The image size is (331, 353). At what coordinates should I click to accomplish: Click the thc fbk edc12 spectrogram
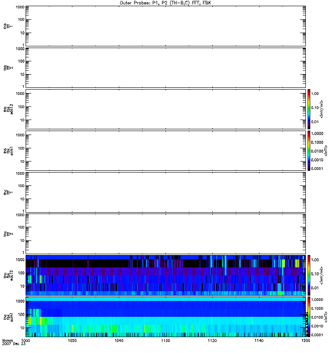(165, 275)
